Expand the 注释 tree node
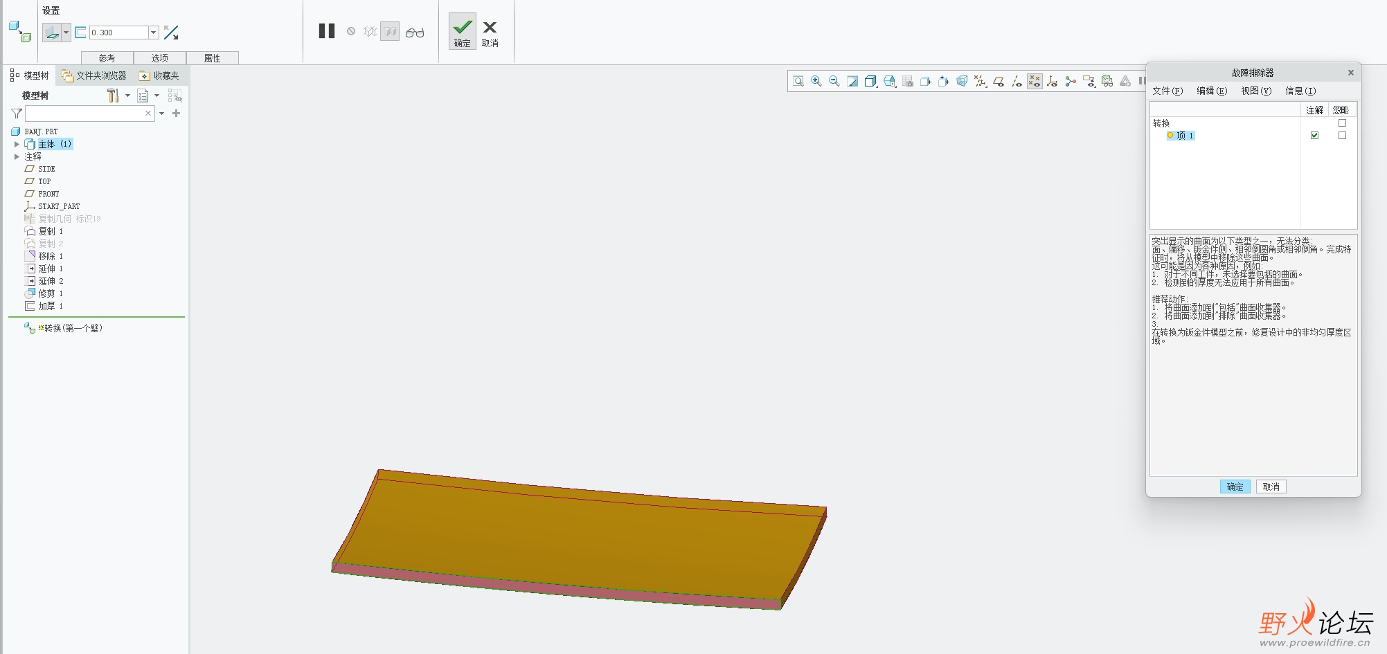1387x654 pixels. (x=17, y=156)
